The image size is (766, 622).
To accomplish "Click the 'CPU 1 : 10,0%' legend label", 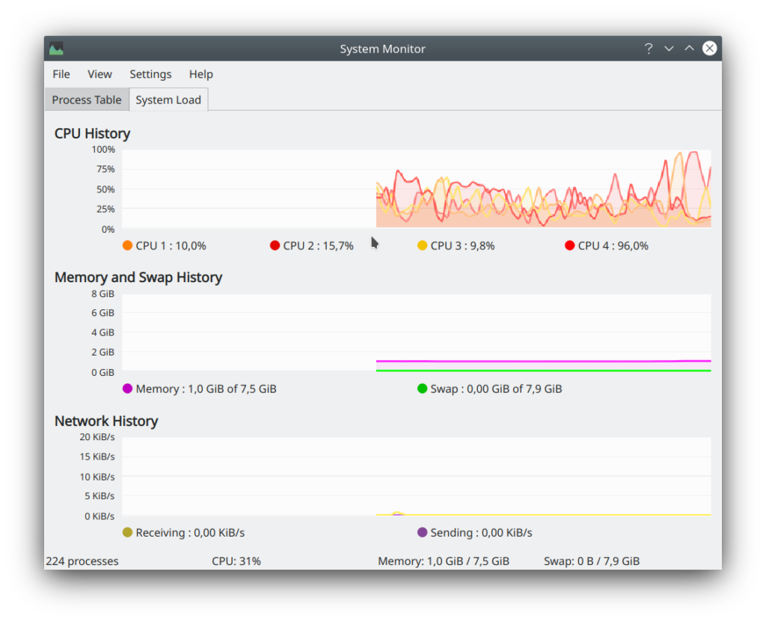I will click(x=171, y=246).
